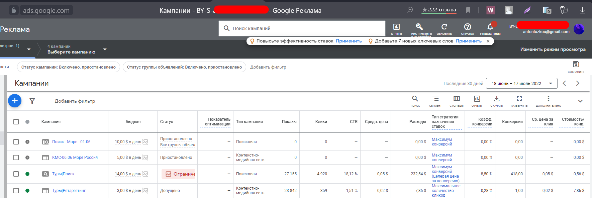This screenshot has height=198, width=592.
Task: Apply the bid efficiency recommendation link
Action: pyautogui.click(x=349, y=41)
